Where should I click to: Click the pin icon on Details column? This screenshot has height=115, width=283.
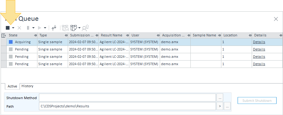[281, 35]
